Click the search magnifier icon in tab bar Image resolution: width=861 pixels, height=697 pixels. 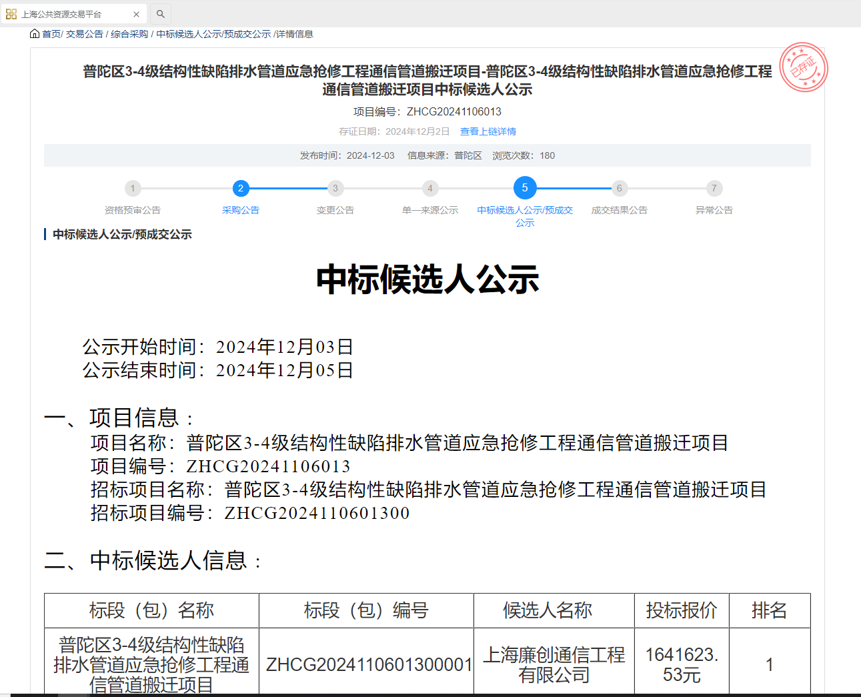click(x=161, y=14)
